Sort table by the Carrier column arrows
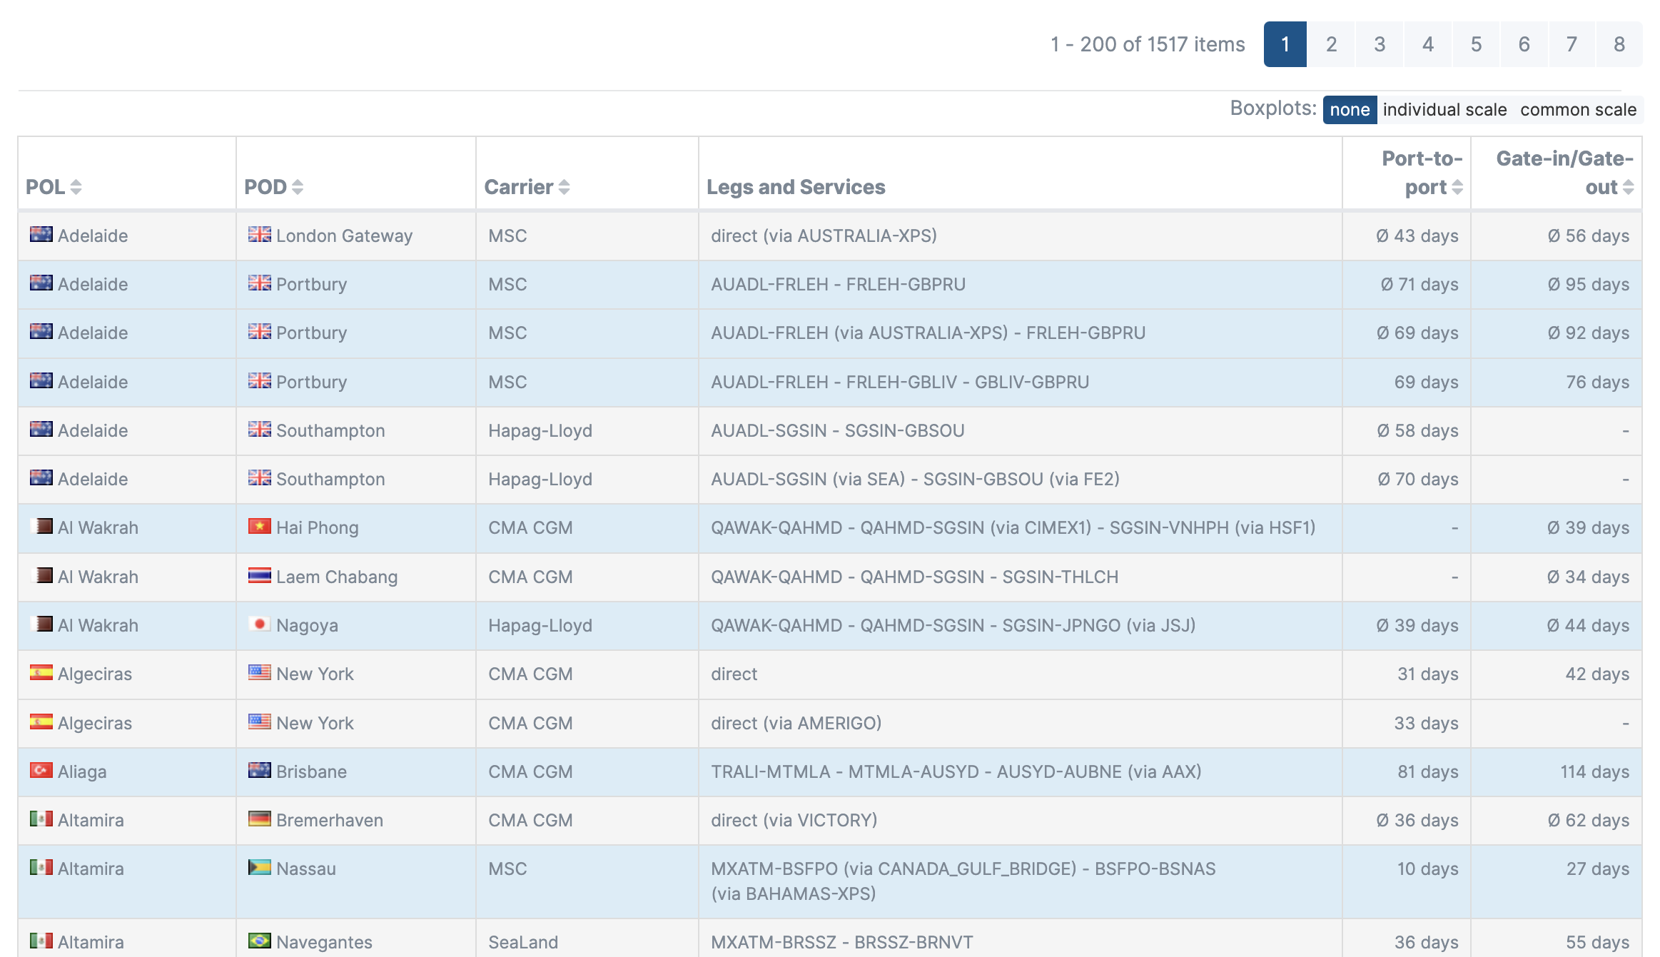Image resolution: width=1660 pixels, height=957 pixels. (564, 187)
